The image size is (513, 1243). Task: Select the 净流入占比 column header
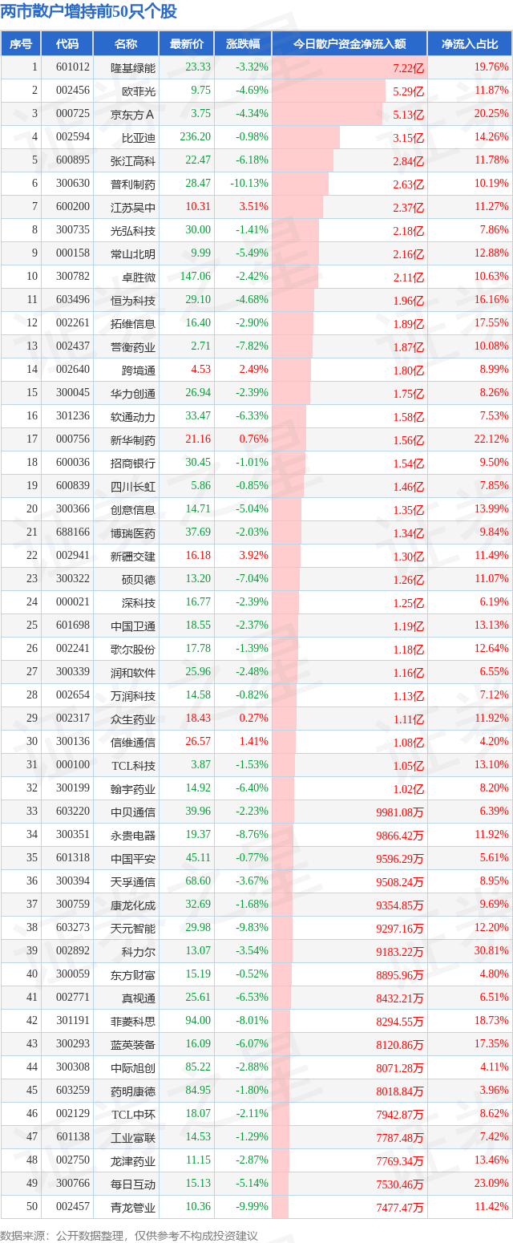pos(470,44)
